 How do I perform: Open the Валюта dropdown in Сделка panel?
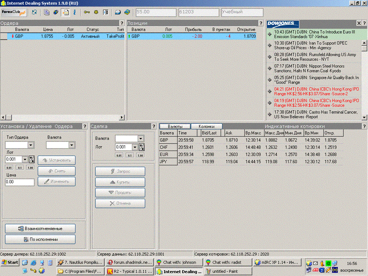141,138
